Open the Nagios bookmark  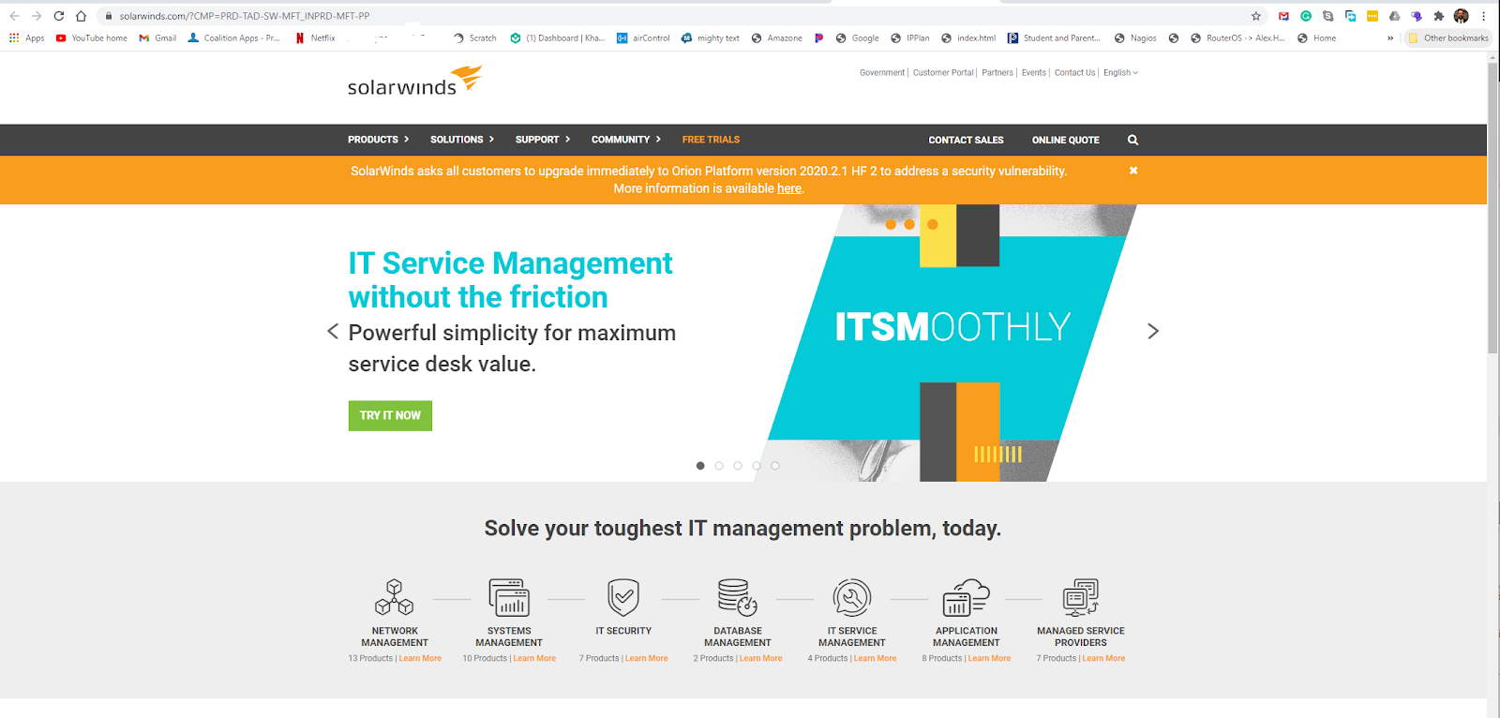[1135, 38]
